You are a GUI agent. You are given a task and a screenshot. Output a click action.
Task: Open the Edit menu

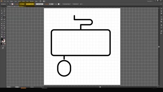coord(8,1)
